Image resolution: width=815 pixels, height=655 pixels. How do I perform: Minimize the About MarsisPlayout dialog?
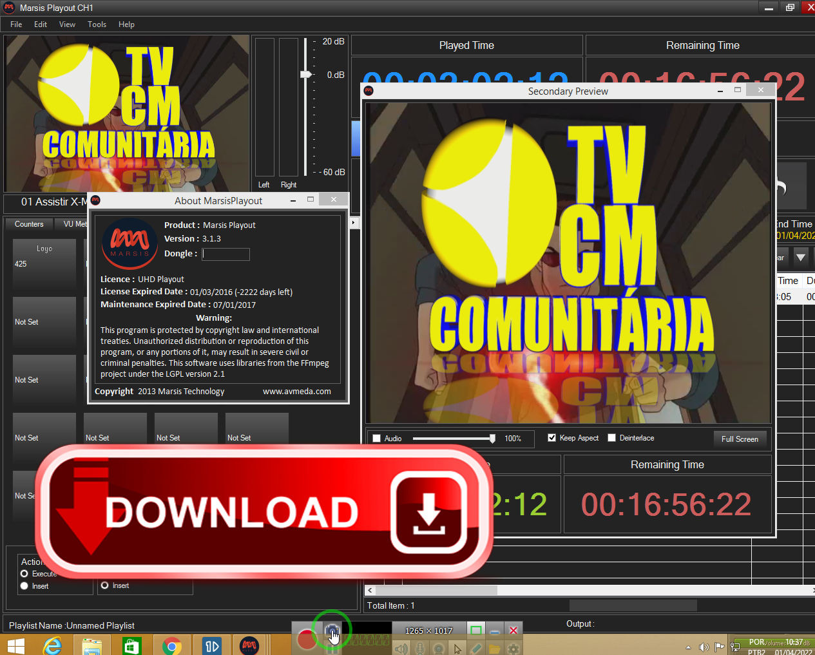coord(293,200)
